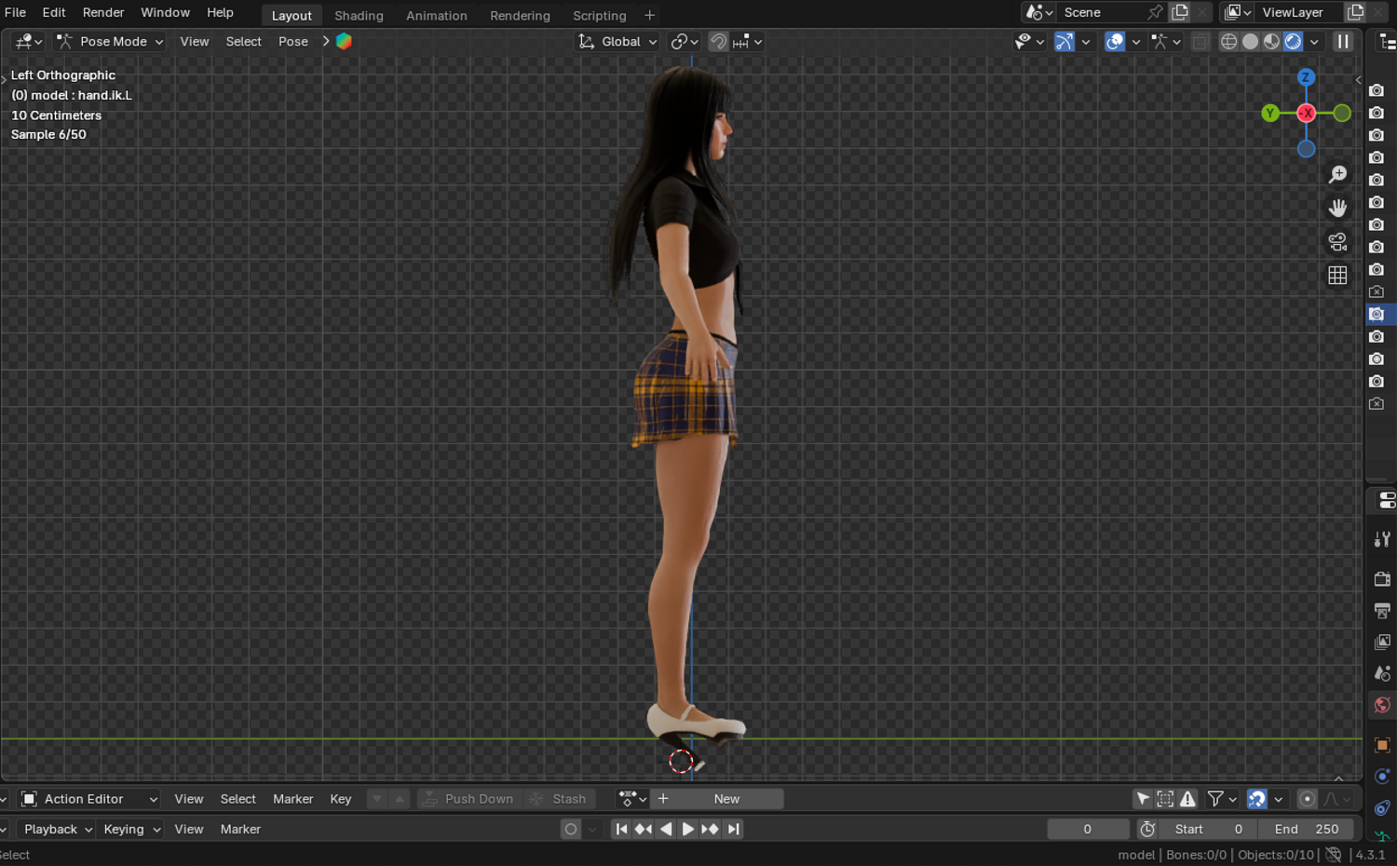Image resolution: width=1397 pixels, height=866 pixels.
Task: Switch perspective/orthographic with the grid icon
Action: point(1338,275)
